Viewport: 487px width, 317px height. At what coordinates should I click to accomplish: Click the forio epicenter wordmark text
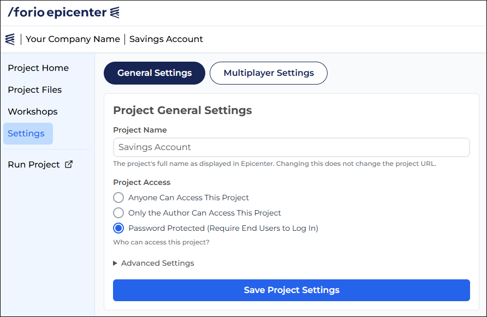[x=57, y=13]
